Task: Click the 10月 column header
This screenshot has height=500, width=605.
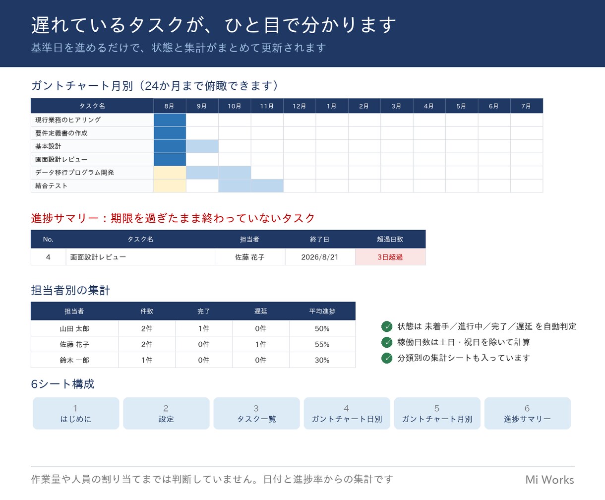Action: (235, 106)
